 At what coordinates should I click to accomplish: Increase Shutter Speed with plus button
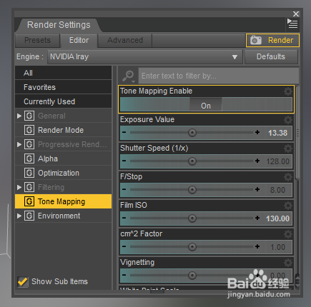(x=257, y=161)
